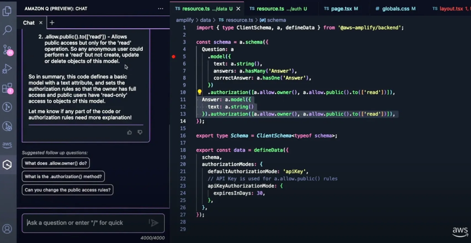Image resolution: width=471 pixels, height=243 pixels.
Task: Open the Explorer view in the activity bar
Action: [7, 11]
